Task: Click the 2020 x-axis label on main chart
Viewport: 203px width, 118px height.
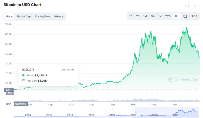Action: point(71,105)
